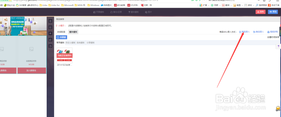Click the purple question mark help icon
281x117 pixels.
tap(278, 46)
